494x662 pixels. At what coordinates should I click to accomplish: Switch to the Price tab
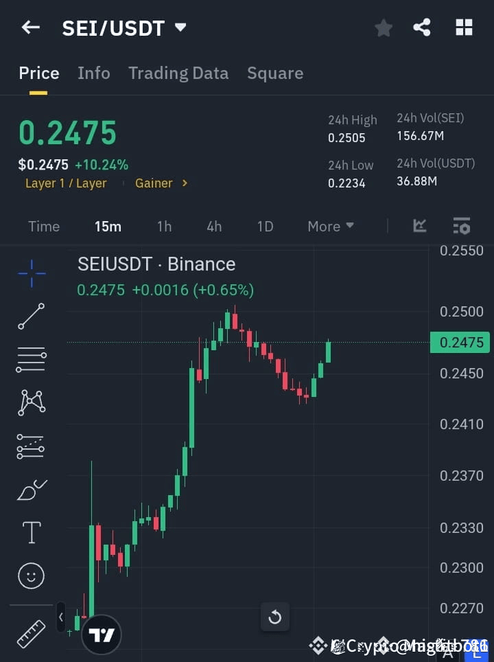[x=39, y=73]
